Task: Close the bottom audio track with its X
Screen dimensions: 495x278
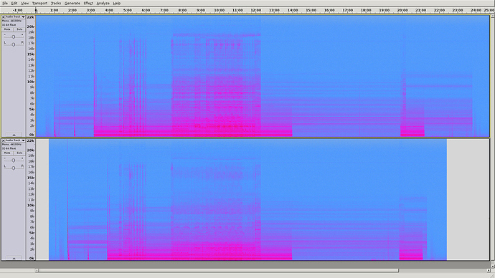Action: 4,140
